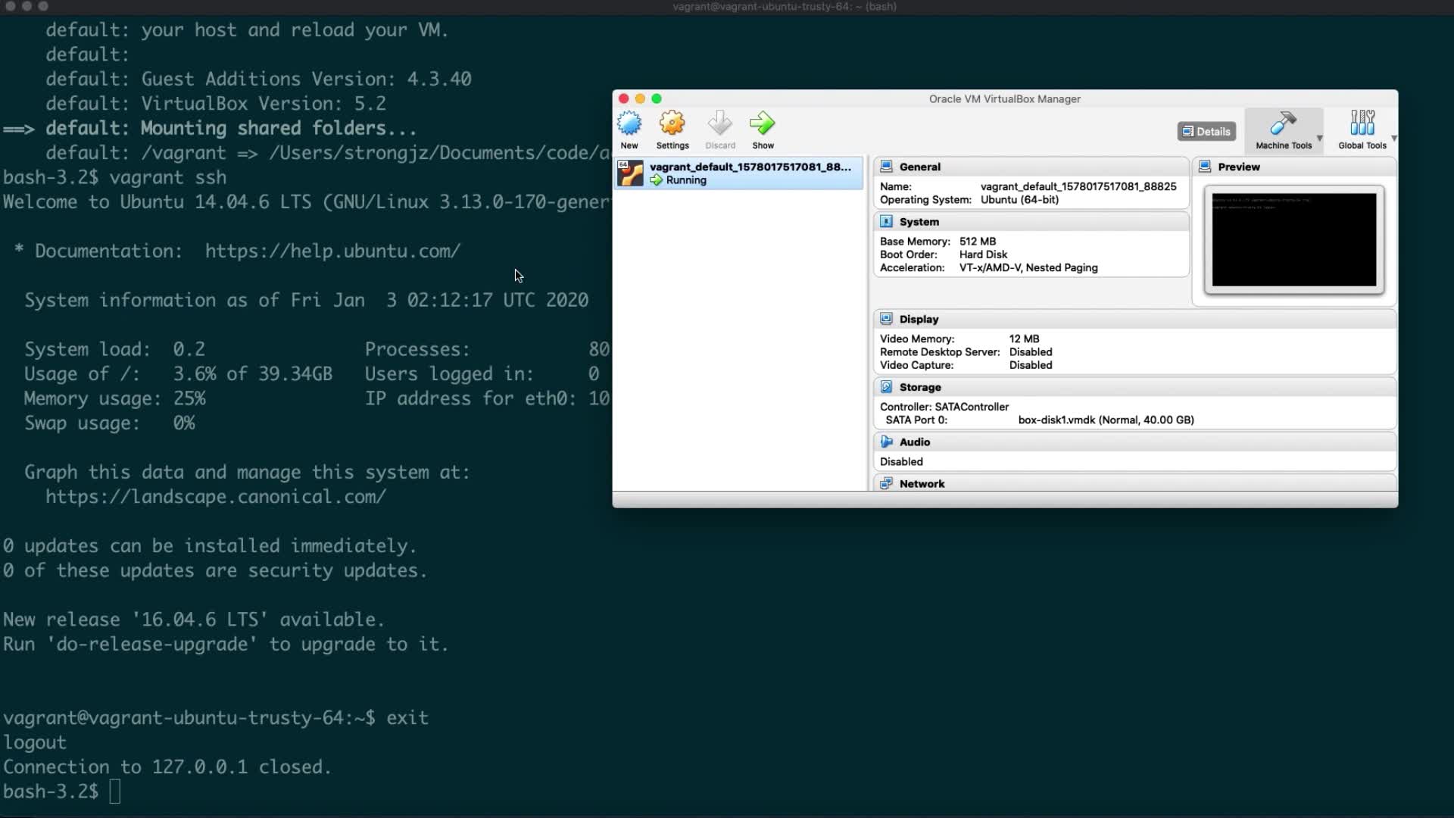Click the System section chip icon
Image resolution: width=1454 pixels, height=818 pixels.
click(x=886, y=222)
